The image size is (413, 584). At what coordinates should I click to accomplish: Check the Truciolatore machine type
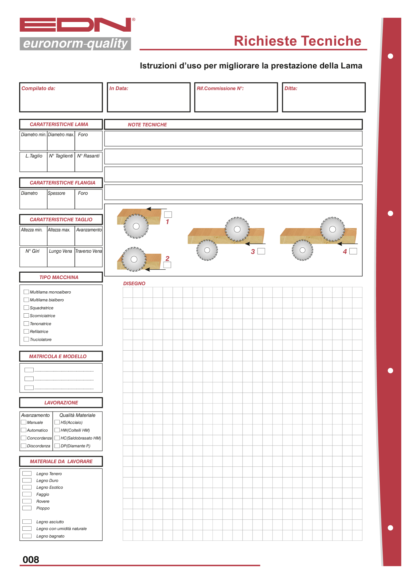(x=26, y=340)
